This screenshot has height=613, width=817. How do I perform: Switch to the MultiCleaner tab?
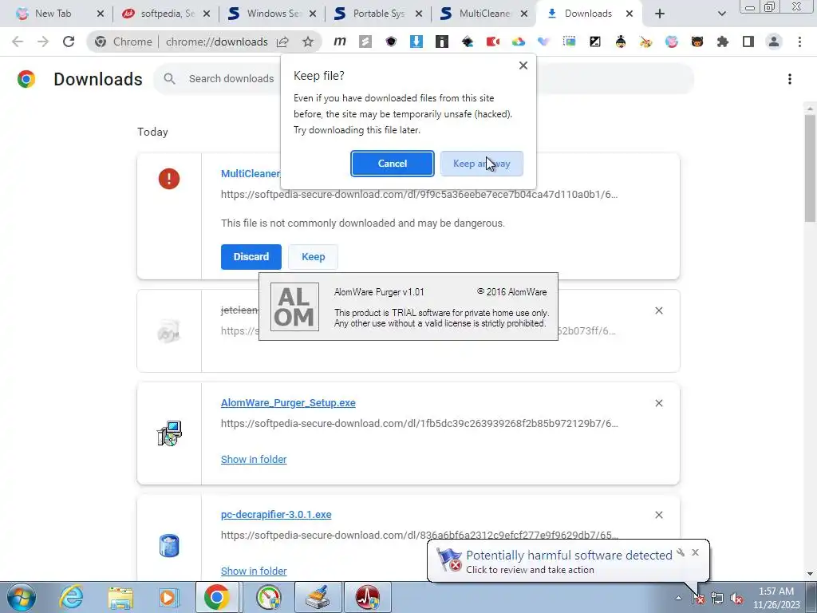tap(484, 14)
